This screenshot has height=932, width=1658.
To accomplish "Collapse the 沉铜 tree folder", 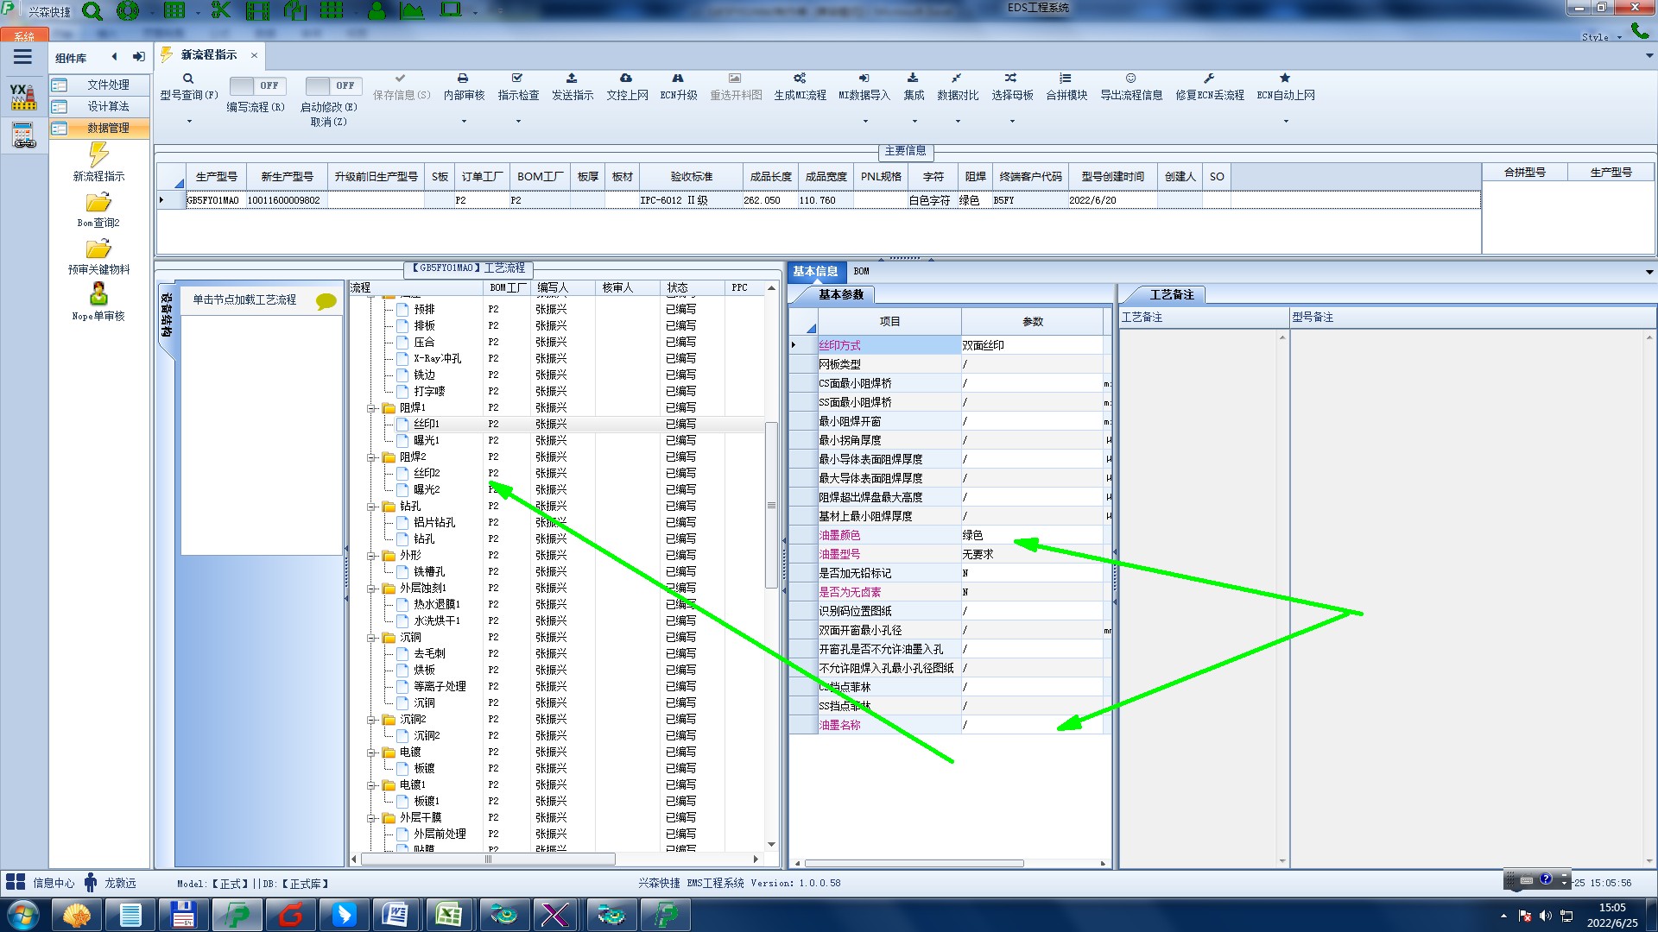I will point(371,638).
